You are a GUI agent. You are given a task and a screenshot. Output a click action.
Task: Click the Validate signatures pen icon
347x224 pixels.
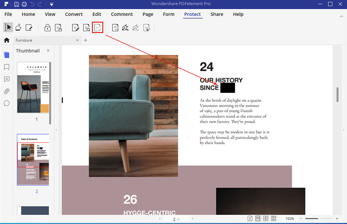(125, 28)
